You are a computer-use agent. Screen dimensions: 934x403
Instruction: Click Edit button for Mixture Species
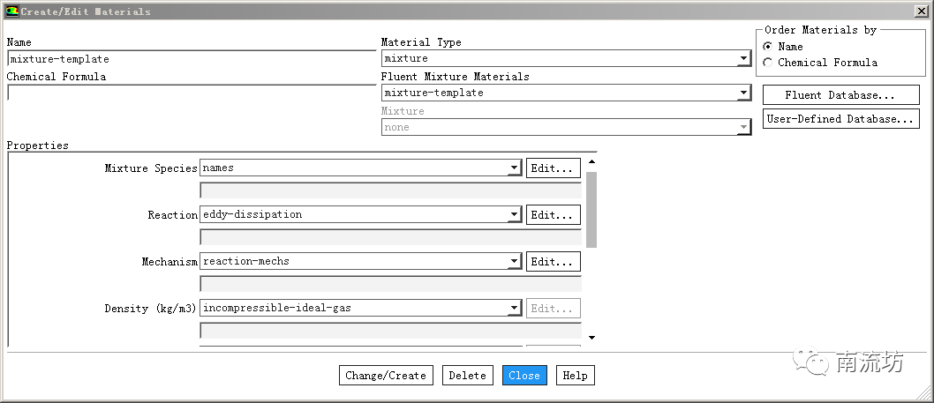[x=554, y=168]
